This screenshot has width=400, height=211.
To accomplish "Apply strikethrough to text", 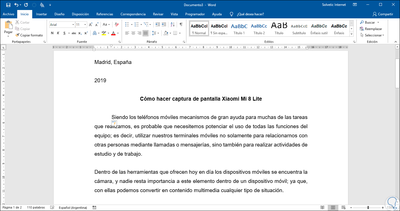I will [74, 33].
